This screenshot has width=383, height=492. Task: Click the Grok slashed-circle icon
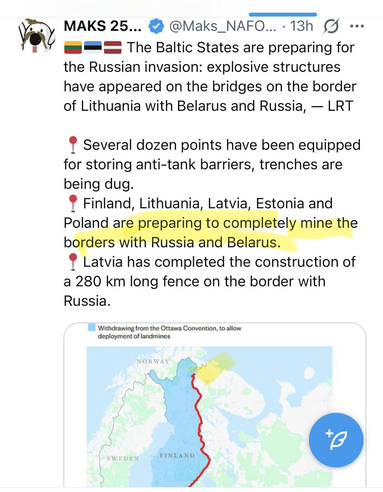(x=331, y=26)
